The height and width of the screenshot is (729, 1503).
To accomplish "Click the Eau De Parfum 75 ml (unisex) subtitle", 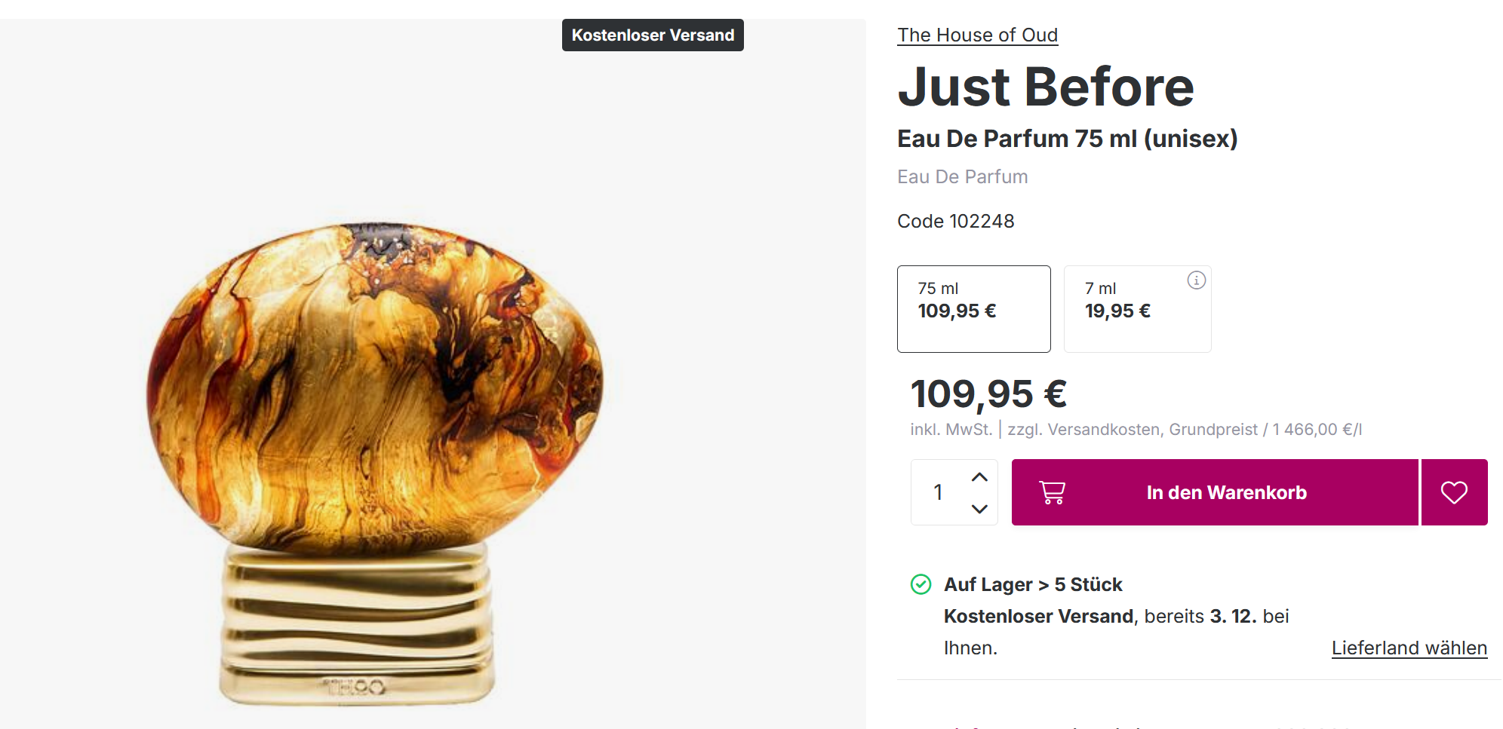I will (x=1067, y=139).
